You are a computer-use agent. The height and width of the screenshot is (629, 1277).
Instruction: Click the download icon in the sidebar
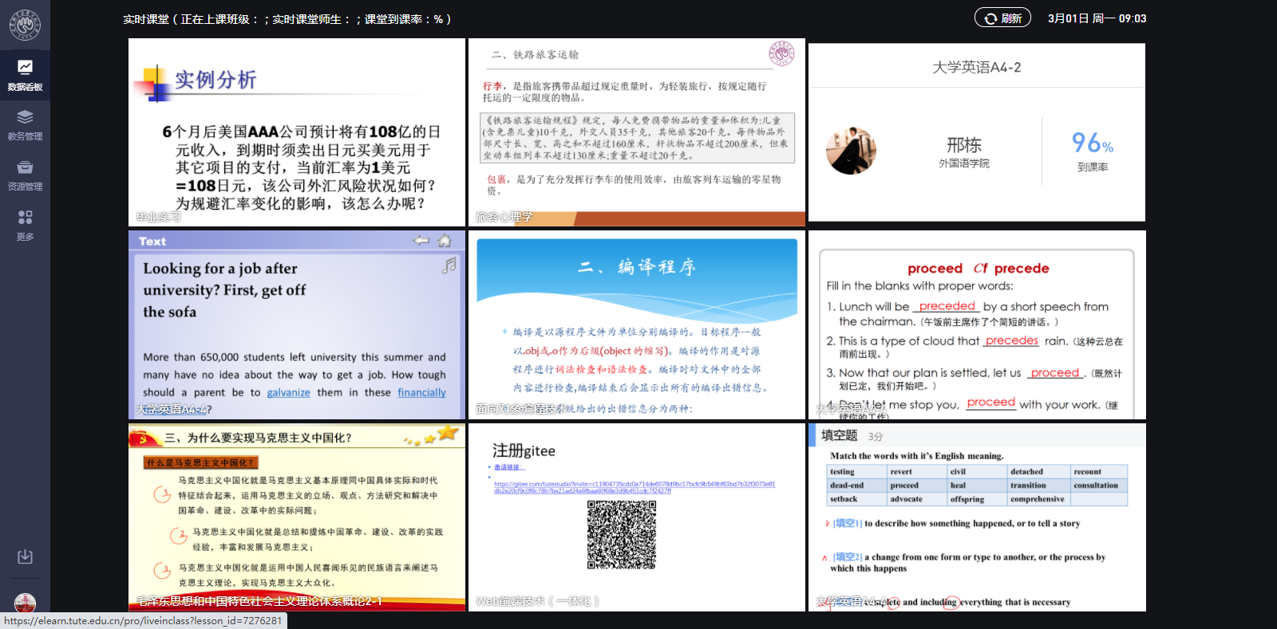click(x=25, y=556)
